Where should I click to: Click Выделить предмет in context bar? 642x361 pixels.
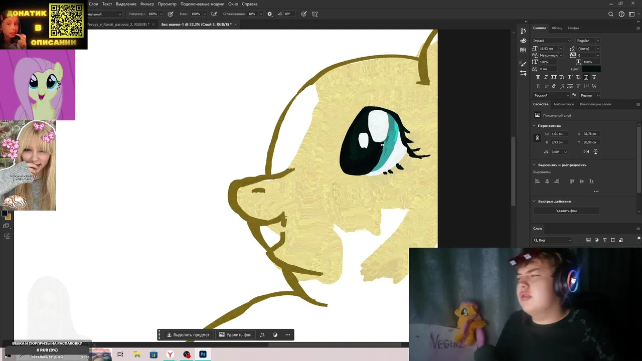[x=188, y=334]
